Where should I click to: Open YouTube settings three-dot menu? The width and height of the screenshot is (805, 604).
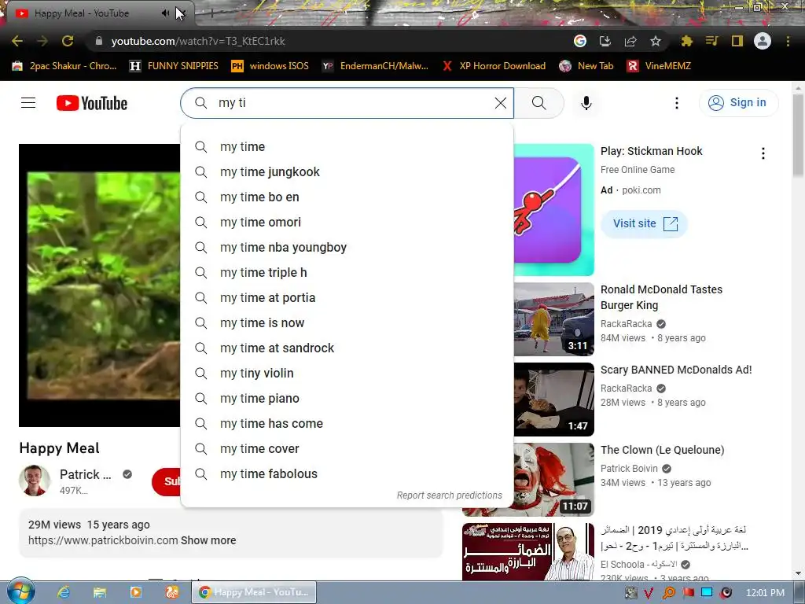pyautogui.click(x=677, y=103)
